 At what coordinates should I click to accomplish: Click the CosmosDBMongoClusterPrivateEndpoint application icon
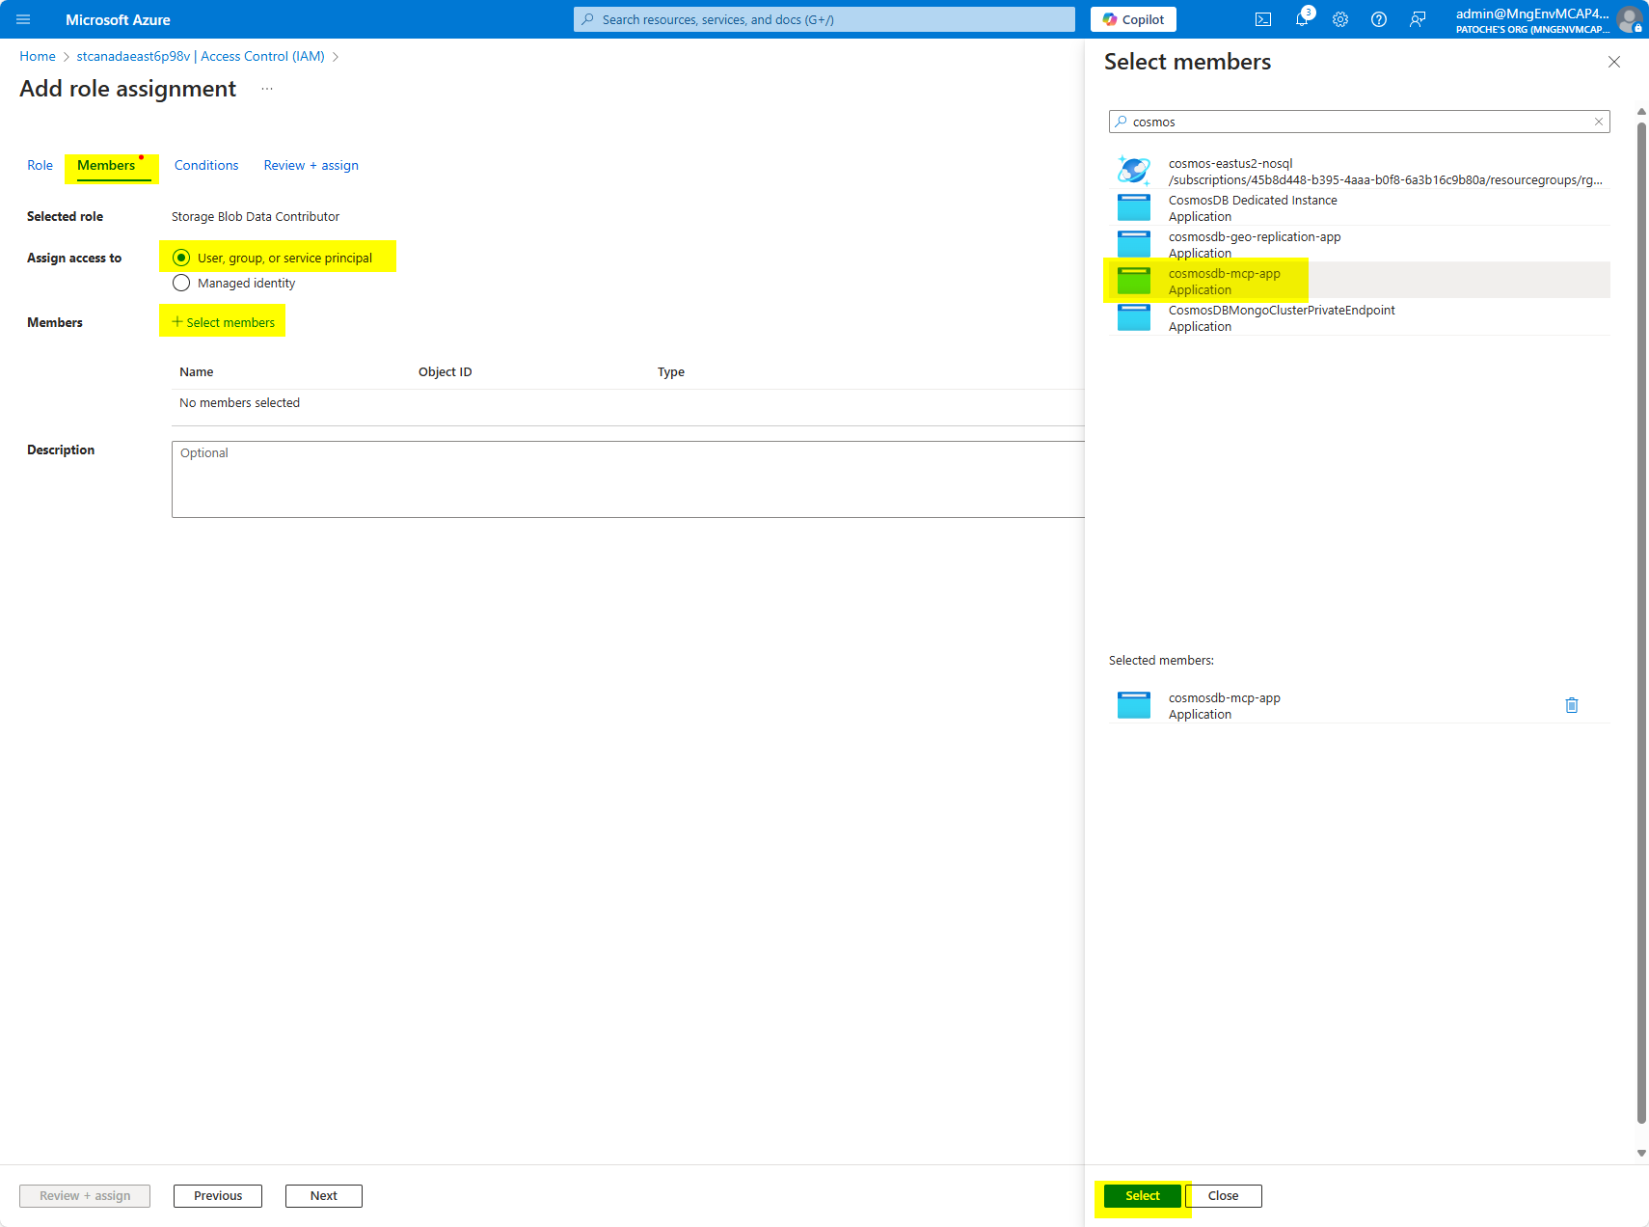1134,317
